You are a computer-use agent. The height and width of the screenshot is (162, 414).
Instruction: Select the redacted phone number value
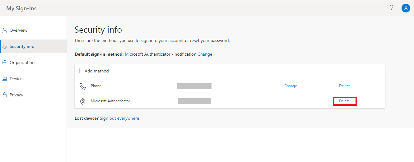(194, 86)
